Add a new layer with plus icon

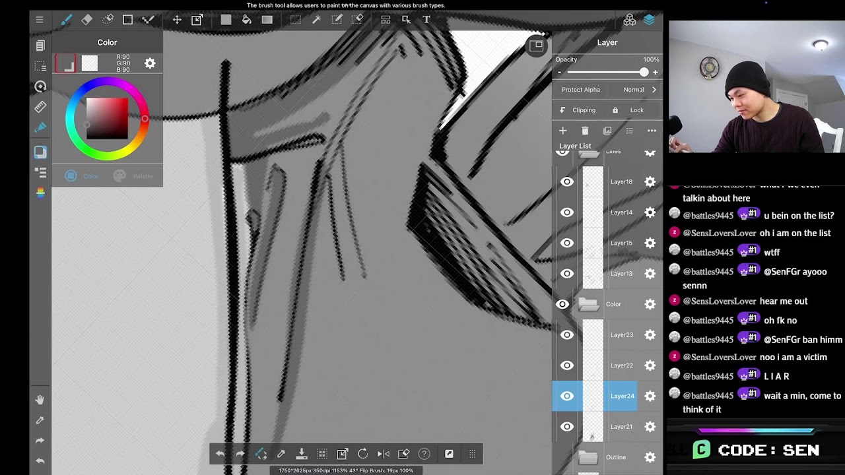tap(562, 131)
